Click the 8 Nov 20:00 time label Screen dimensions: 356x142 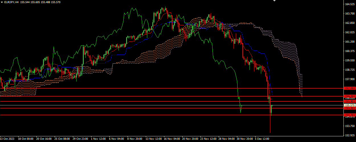pos(135,139)
